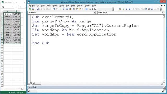This screenshot has width=167, height=94.
Task: Open the Add-Ins menu
Action: pyautogui.click(x=80, y=6)
